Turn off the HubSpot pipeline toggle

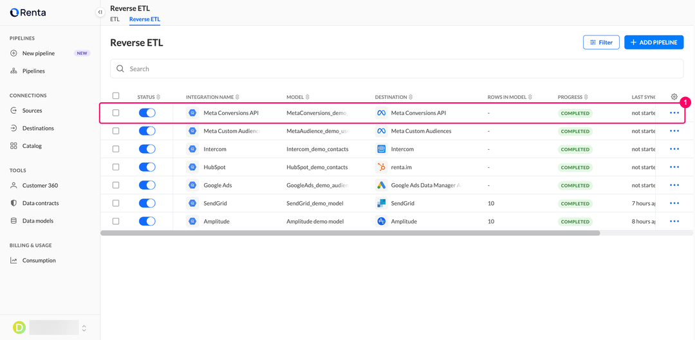147,167
